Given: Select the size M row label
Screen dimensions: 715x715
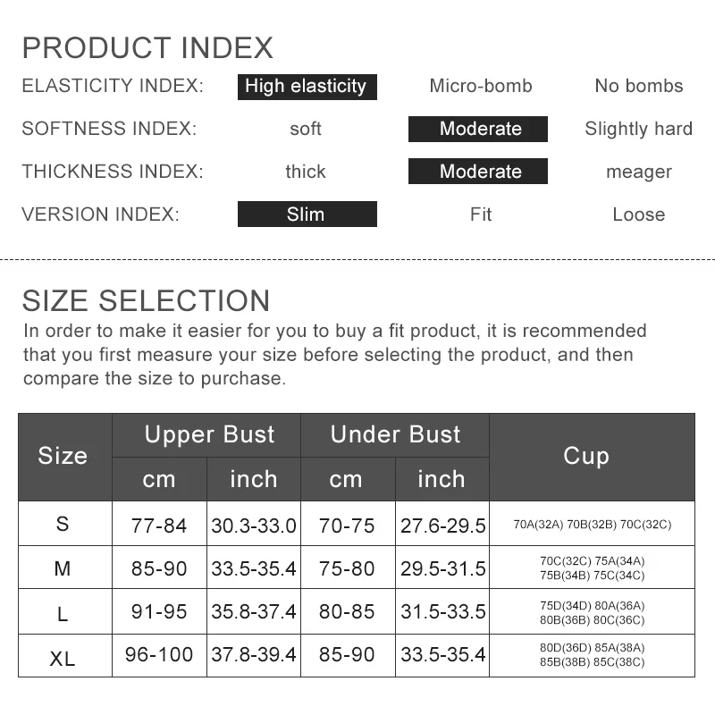Looking at the screenshot, I should [63, 568].
